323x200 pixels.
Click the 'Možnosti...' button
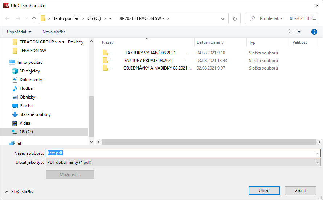[70, 175]
